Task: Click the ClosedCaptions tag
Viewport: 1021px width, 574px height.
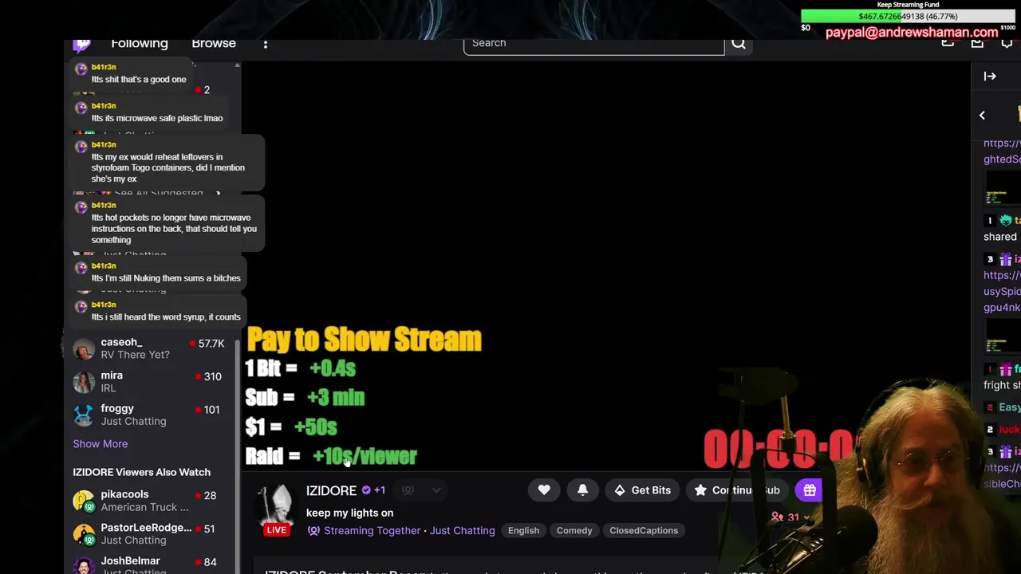Action: point(644,531)
